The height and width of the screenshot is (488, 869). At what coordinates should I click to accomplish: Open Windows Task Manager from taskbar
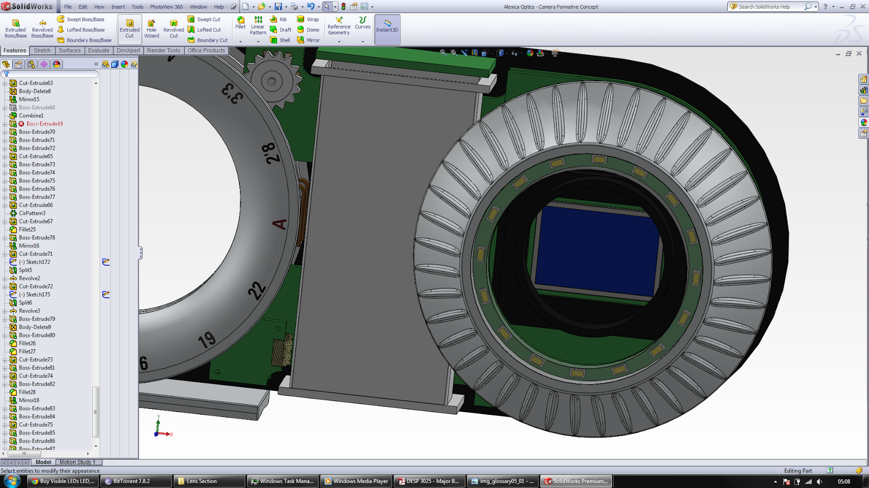282,481
